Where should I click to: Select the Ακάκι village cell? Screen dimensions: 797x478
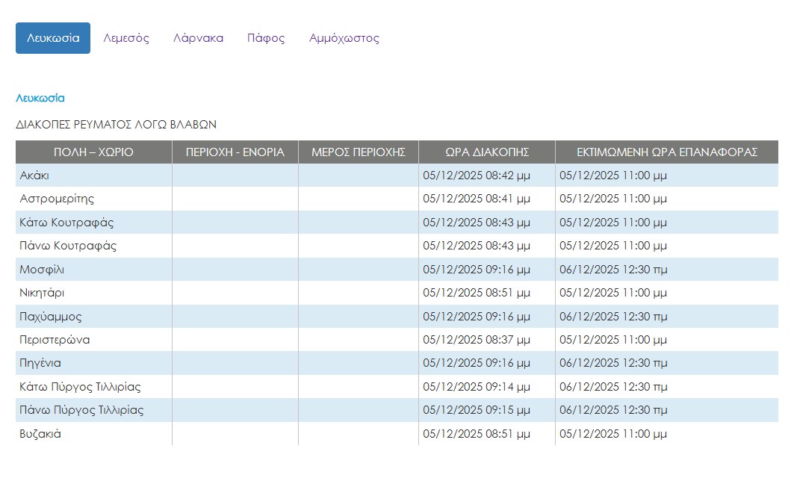tap(35, 176)
